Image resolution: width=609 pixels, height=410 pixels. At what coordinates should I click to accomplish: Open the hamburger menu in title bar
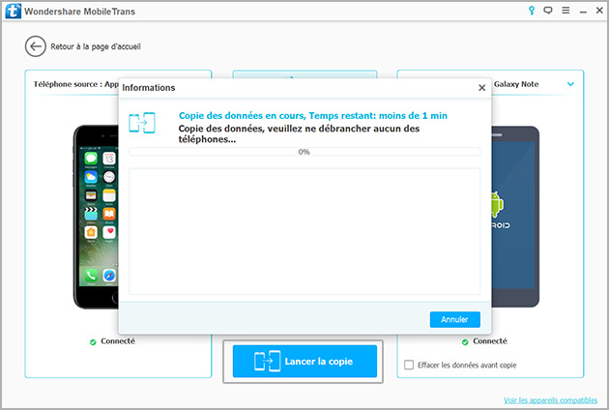565,11
